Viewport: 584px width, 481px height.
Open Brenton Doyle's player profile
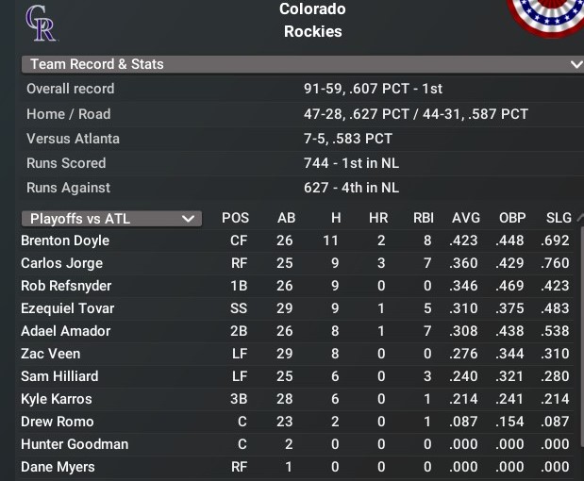[65, 240]
